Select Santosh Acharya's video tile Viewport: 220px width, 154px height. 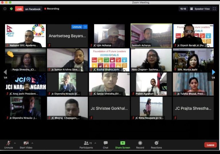click(x=151, y=35)
